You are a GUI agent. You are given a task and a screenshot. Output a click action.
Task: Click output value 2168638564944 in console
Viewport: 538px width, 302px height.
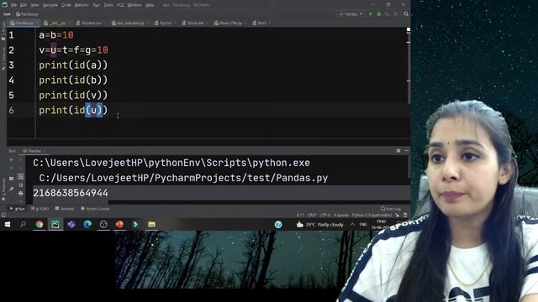(71, 193)
